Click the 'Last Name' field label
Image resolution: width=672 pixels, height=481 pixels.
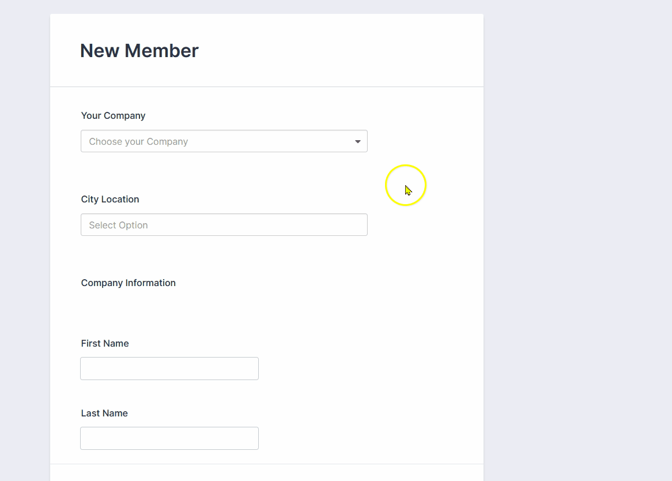click(x=104, y=414)
